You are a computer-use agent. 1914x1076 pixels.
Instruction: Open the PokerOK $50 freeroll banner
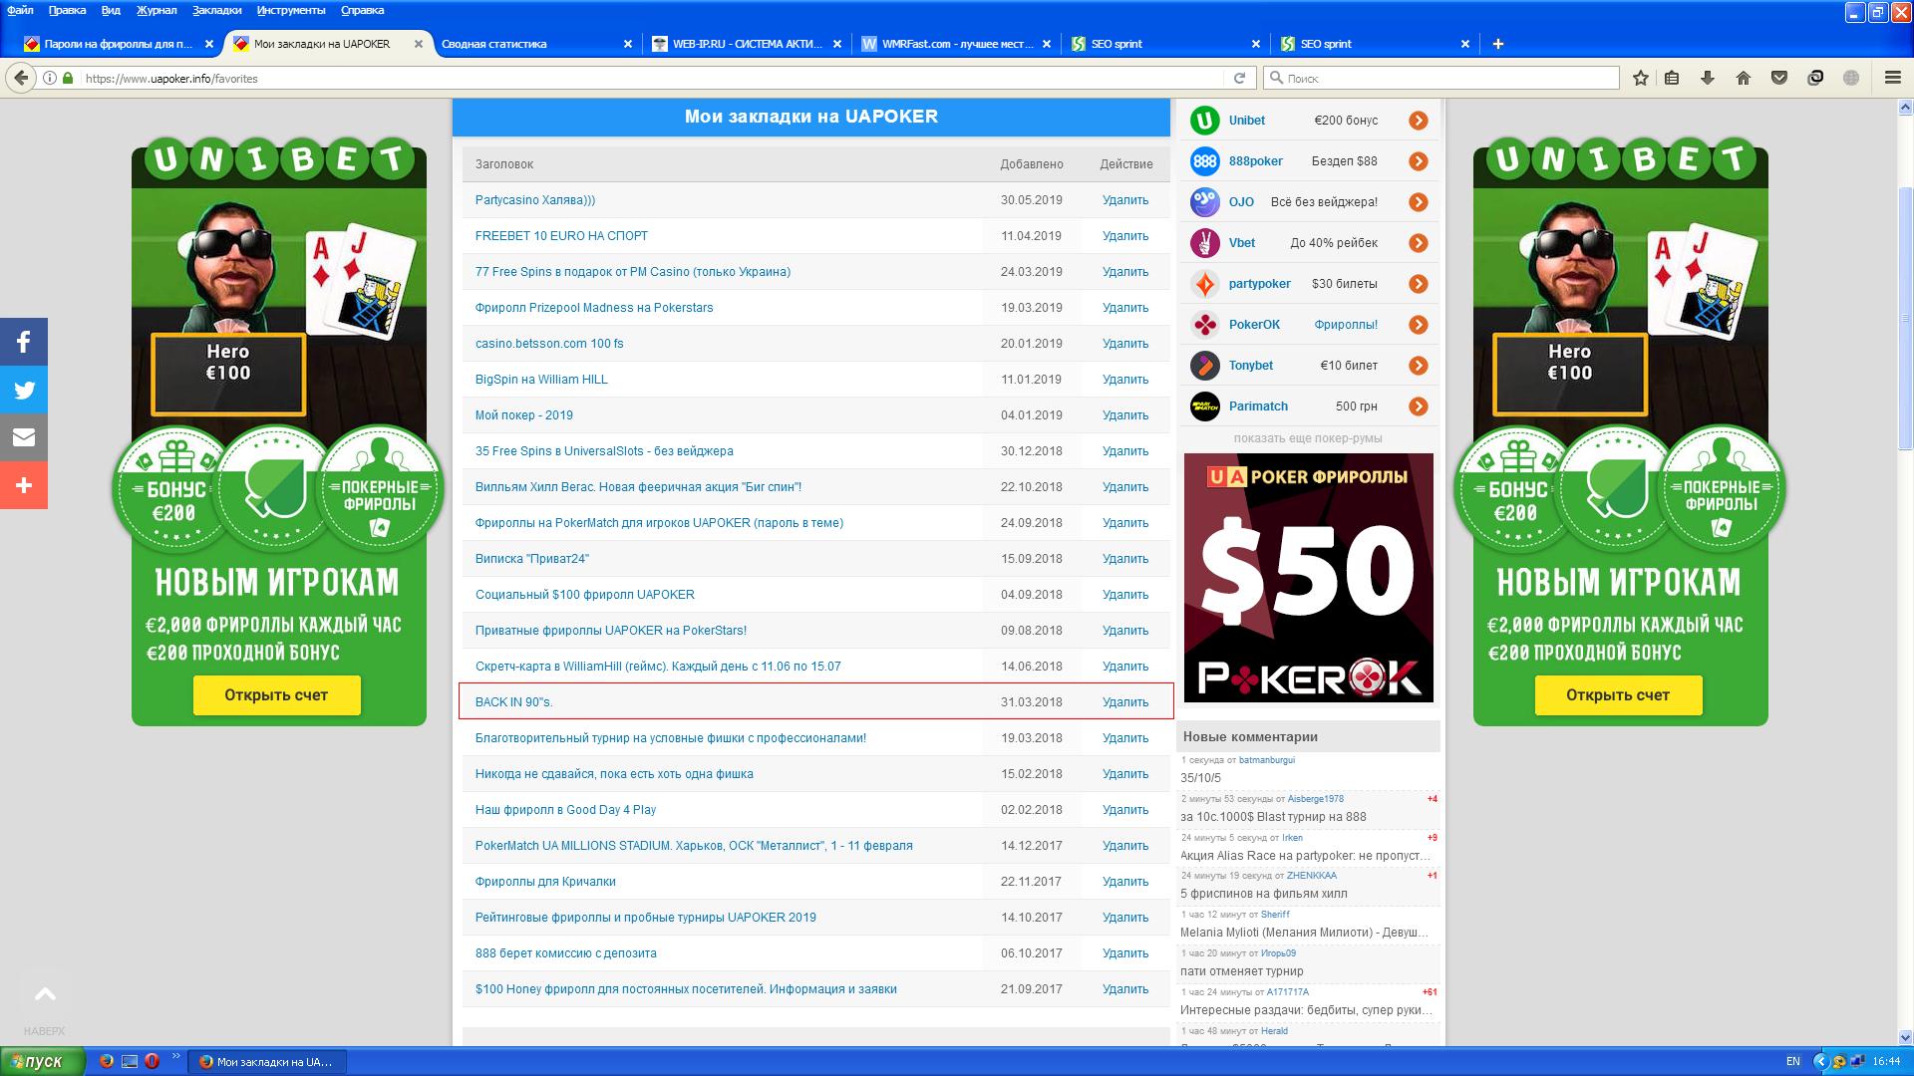pos(1309,578)
